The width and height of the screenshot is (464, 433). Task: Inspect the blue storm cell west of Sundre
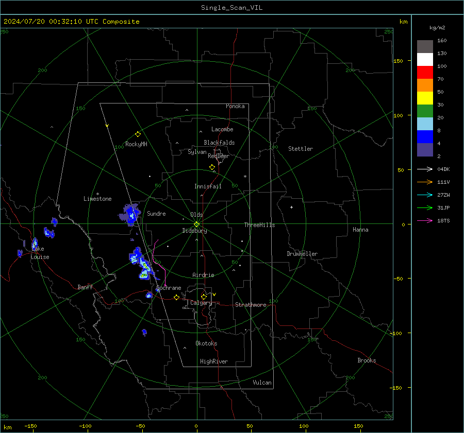[x=130, y=214]
